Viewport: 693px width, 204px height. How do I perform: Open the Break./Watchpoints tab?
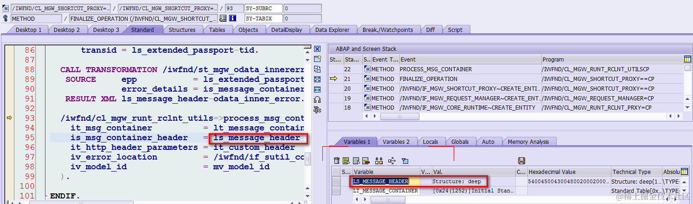(x=387, y=30)
